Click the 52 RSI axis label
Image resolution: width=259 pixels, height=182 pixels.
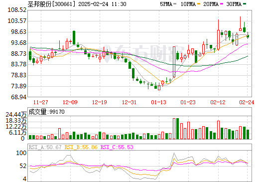point(23,166)
